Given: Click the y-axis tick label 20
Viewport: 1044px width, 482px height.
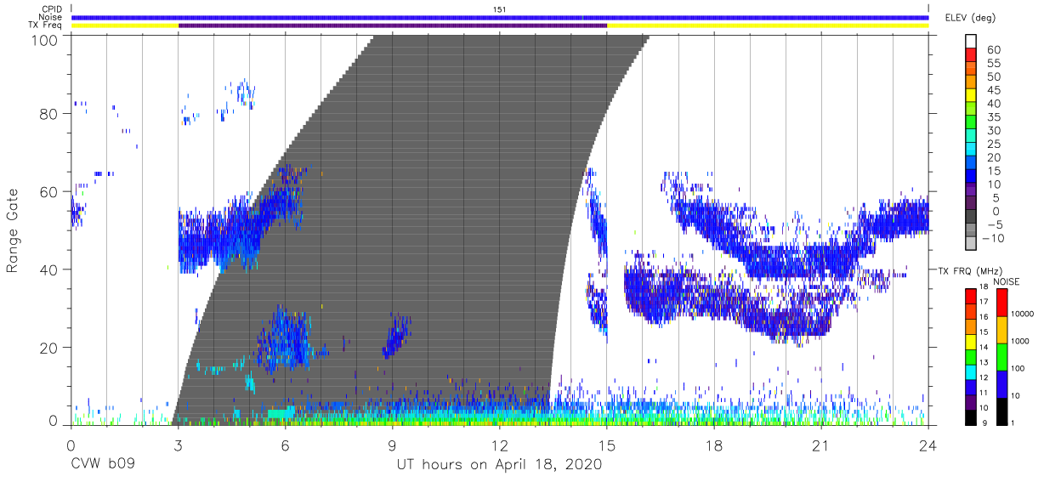Looking at the screenshot, I should coord(50,348).
